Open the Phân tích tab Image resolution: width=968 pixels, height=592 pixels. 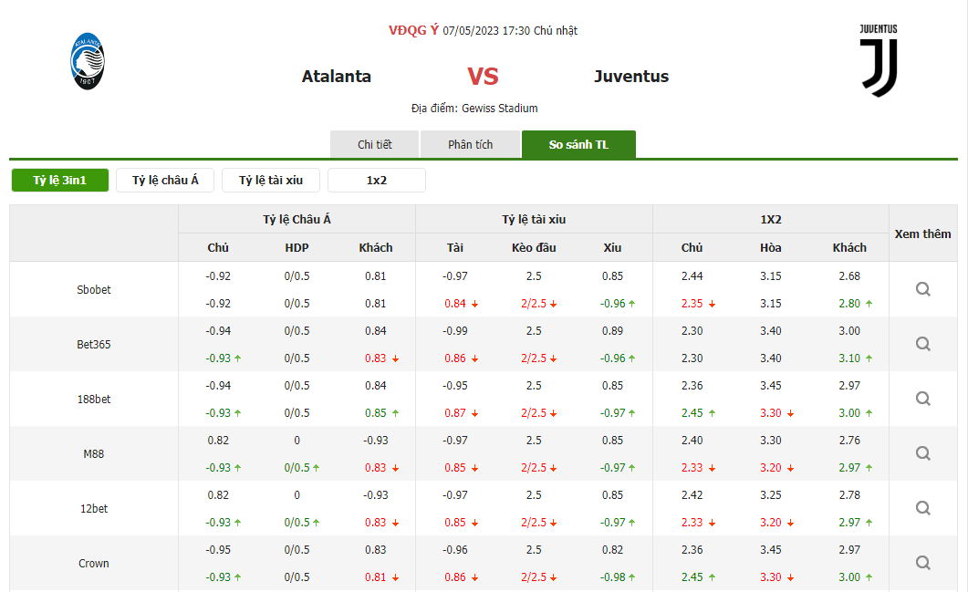click(471, 144)
